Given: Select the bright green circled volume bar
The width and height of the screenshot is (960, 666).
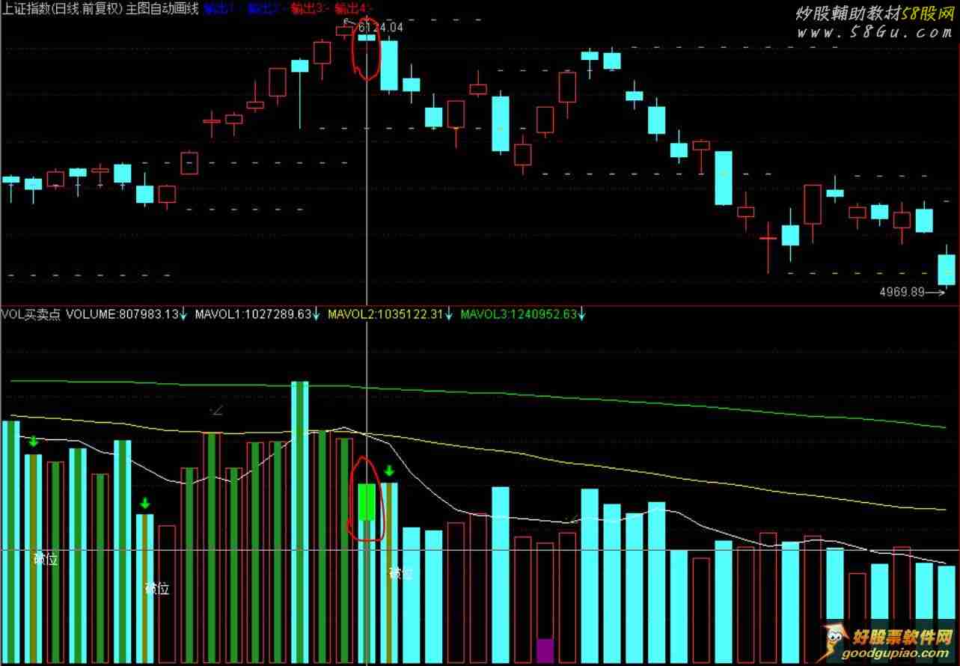Looking at the screenshot, I should (x=367, y=501).
